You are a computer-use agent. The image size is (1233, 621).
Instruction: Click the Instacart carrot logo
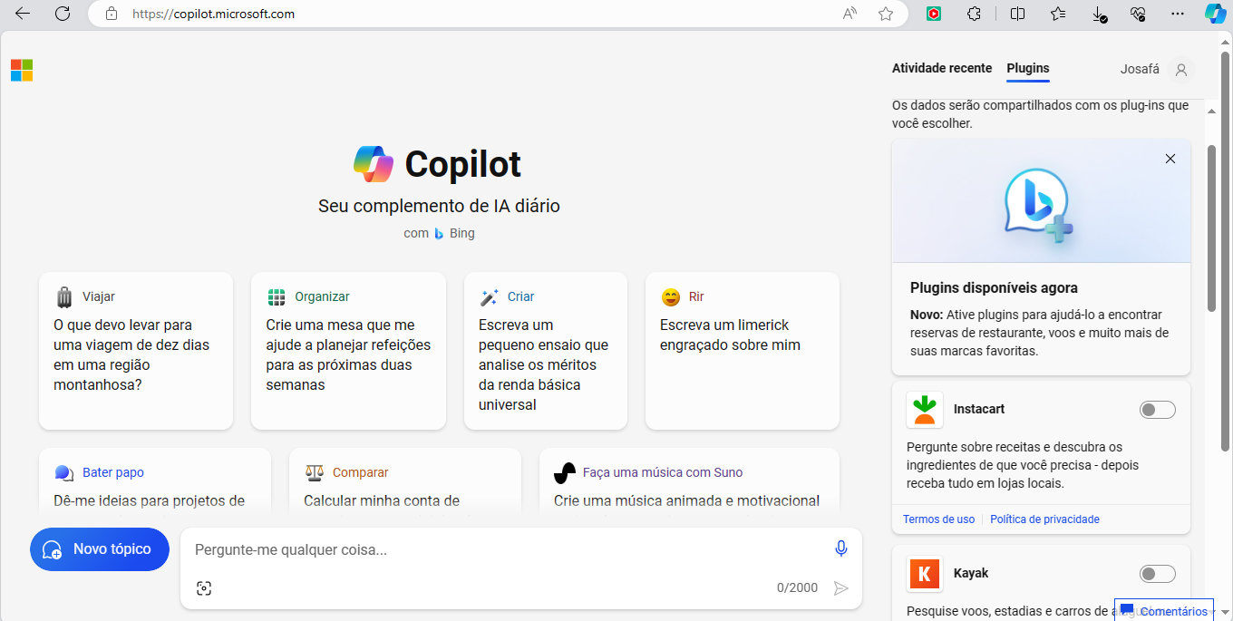pos(924,410)
